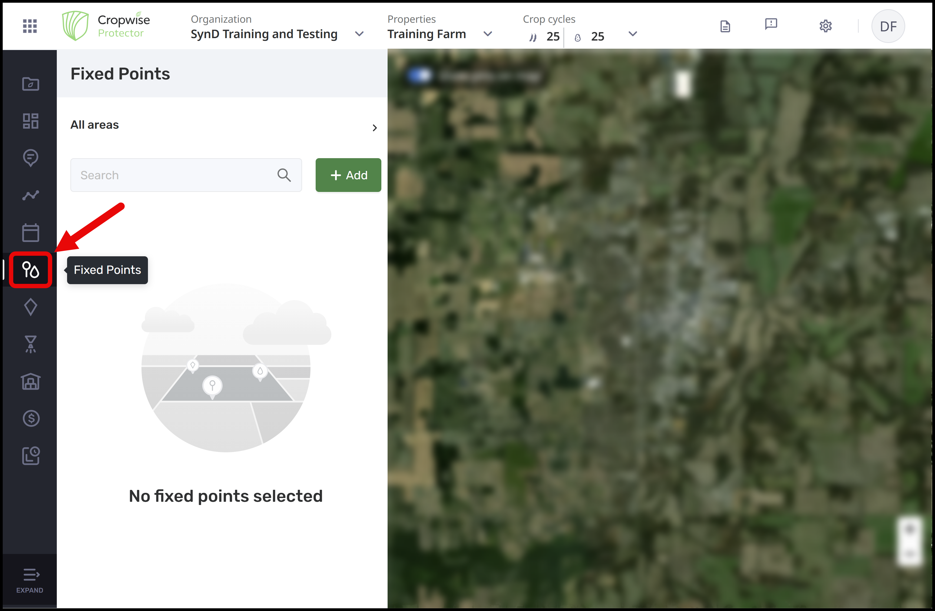Image resolution: width=935 pixels, height=611 pixels.
Task: Open the dollar coin sidebar icon
Action: 31,419
